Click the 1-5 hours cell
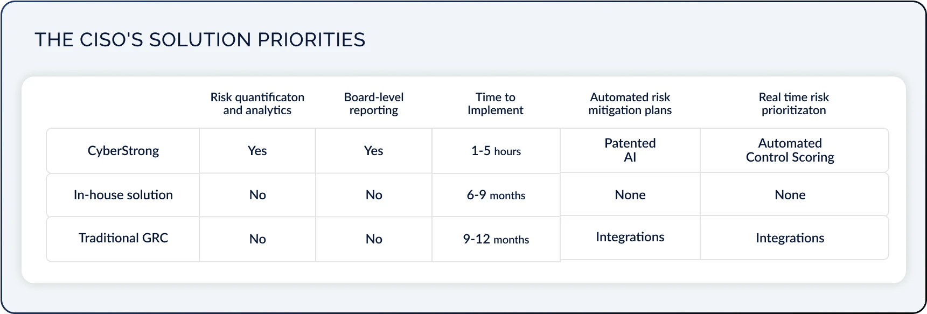The image size is (927, 314). pyautogui.click(x=496, y=151)
